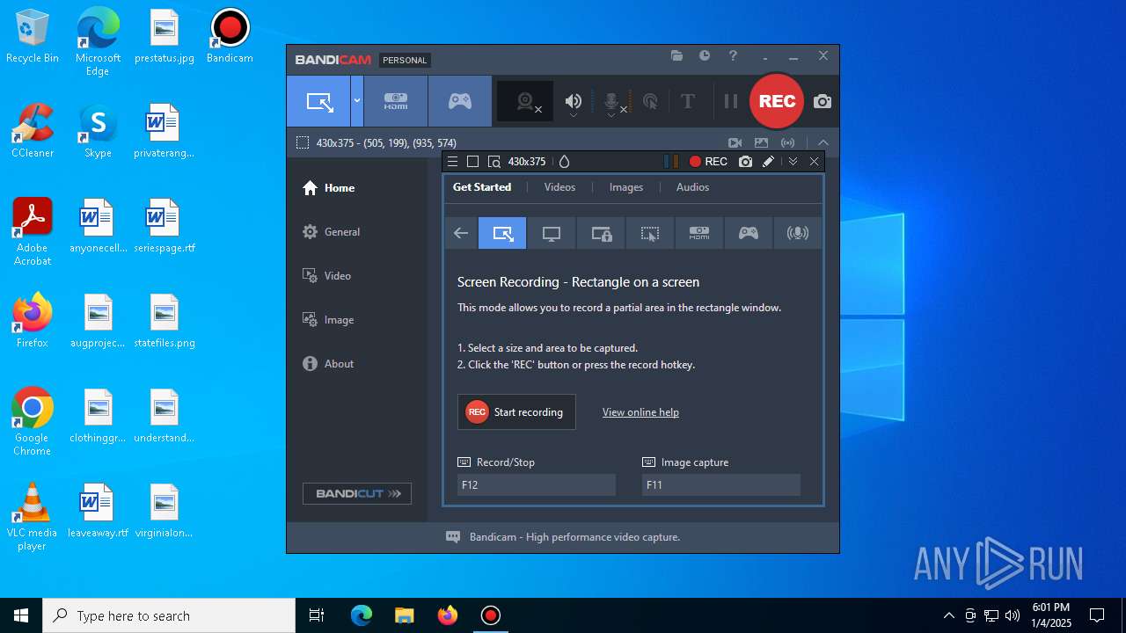
Task: Switch to HDMI device recording mode
Action: (x=396, y=101)
